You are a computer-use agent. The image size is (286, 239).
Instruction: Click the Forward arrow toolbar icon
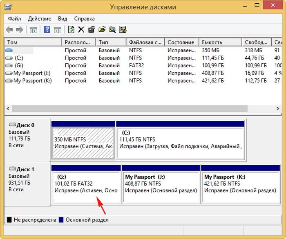click(20, 29)
